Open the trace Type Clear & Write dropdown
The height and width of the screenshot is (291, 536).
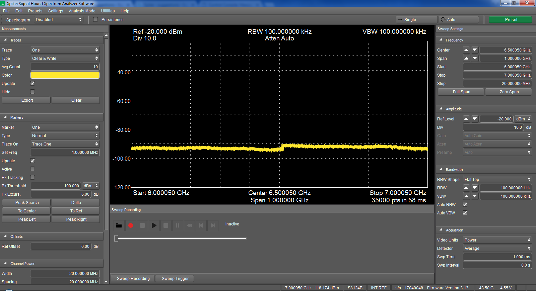tap(65, 58)
